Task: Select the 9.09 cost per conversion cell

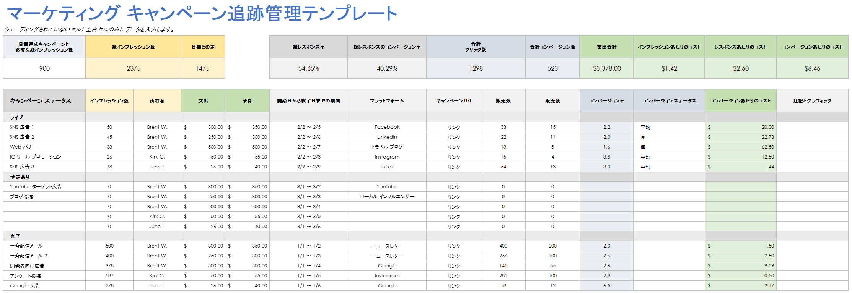Action: coord(741,266)
